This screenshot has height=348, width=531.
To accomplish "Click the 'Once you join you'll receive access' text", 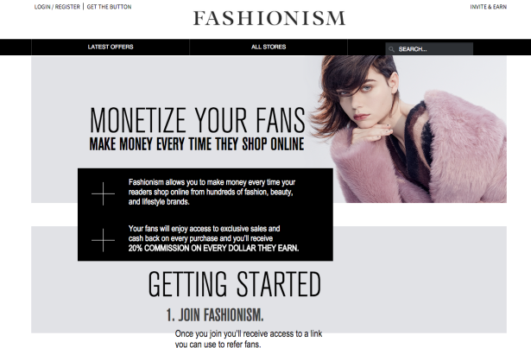I will click(x=249, y=339).
